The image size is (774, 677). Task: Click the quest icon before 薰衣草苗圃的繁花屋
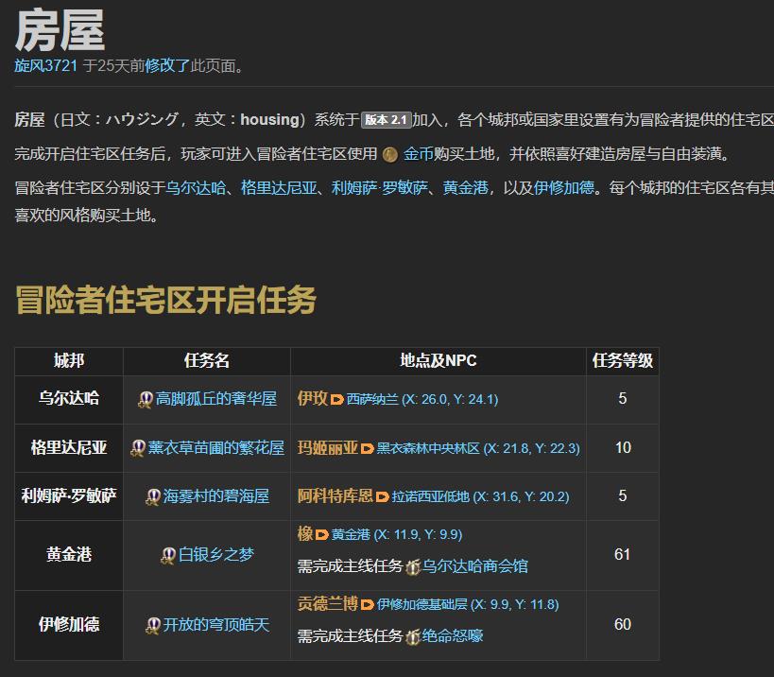[137, 448]
